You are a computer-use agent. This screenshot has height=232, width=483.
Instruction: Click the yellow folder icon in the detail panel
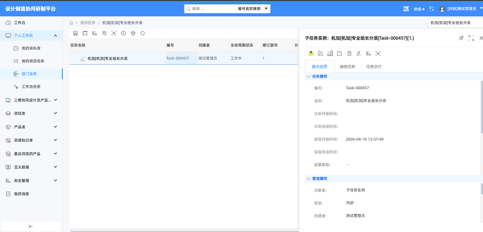(x=311, y=54)
